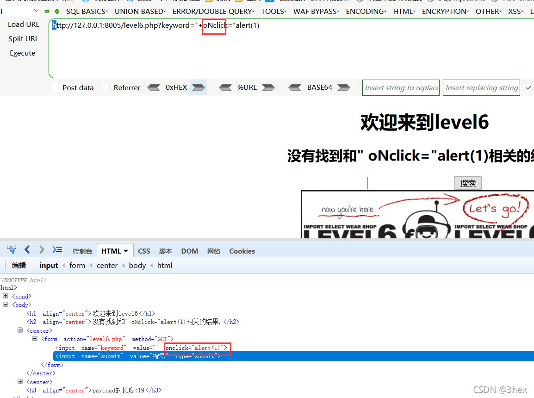The width and height of the screenshot is (534, 398).
Task: Click the green minus icon in HackBar
Action: (47, 12)
